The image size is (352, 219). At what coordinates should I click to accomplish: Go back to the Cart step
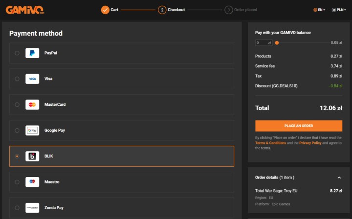(114, 10)
